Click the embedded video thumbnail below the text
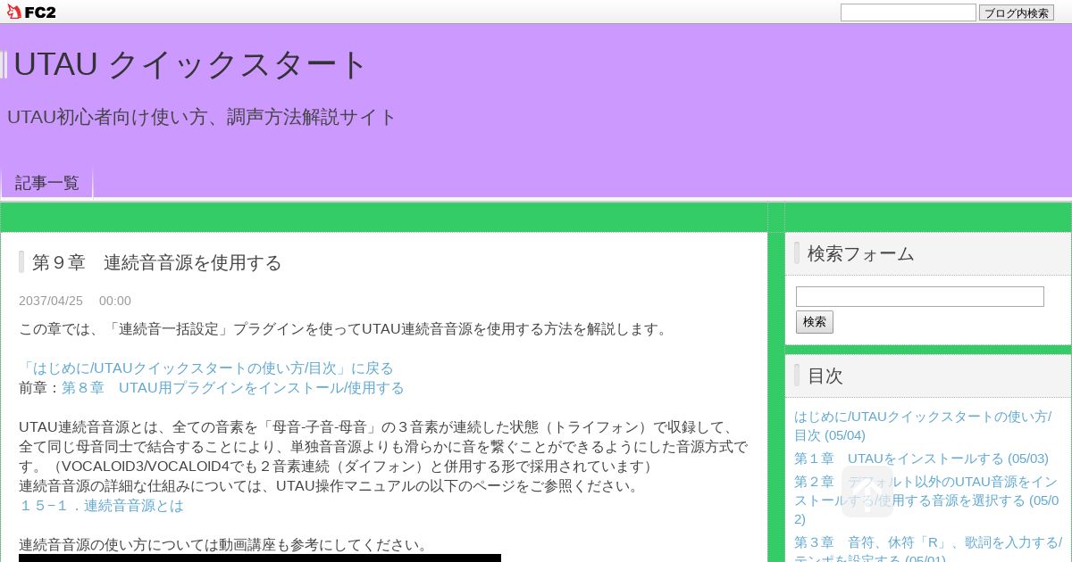Viewport: 1072px width, 562px height. pos(260,558)
